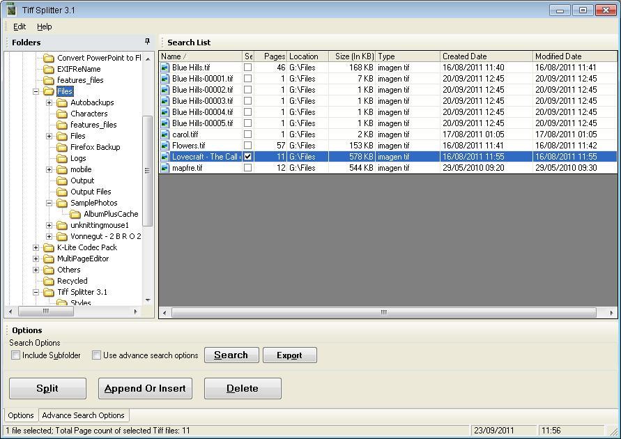Collapse the Files folder node
The image size is (621, 439).
(x=35, y=91)
